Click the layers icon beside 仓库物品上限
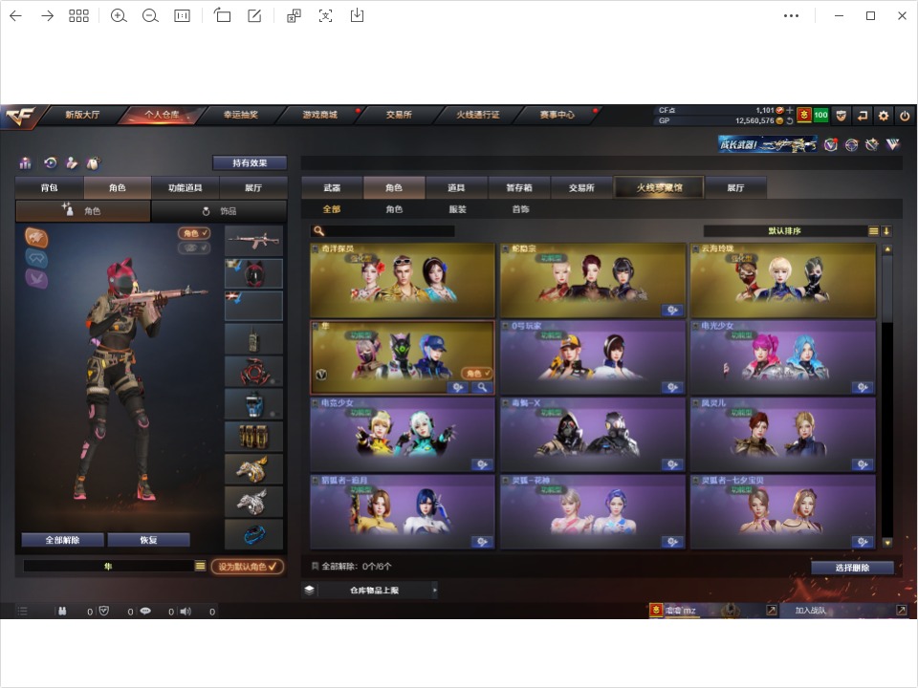 tap(310, 590)
